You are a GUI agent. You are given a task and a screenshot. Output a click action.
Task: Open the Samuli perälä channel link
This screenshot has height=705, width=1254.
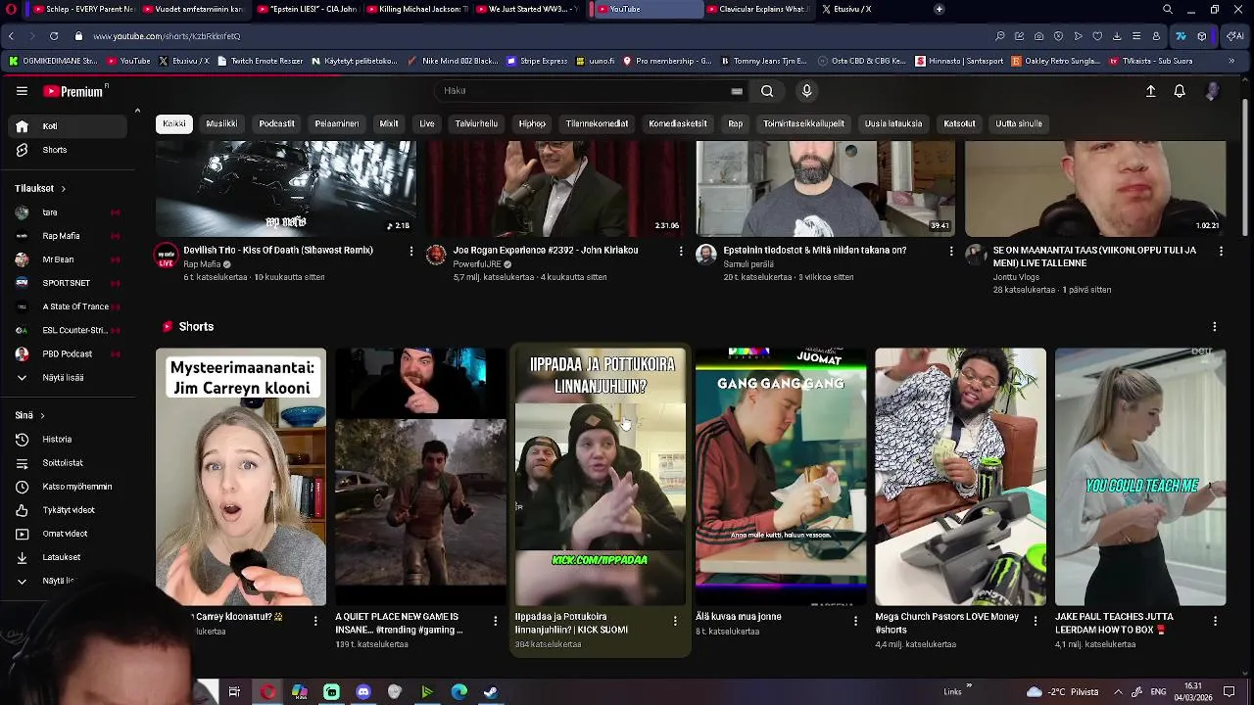pos(748,264)
